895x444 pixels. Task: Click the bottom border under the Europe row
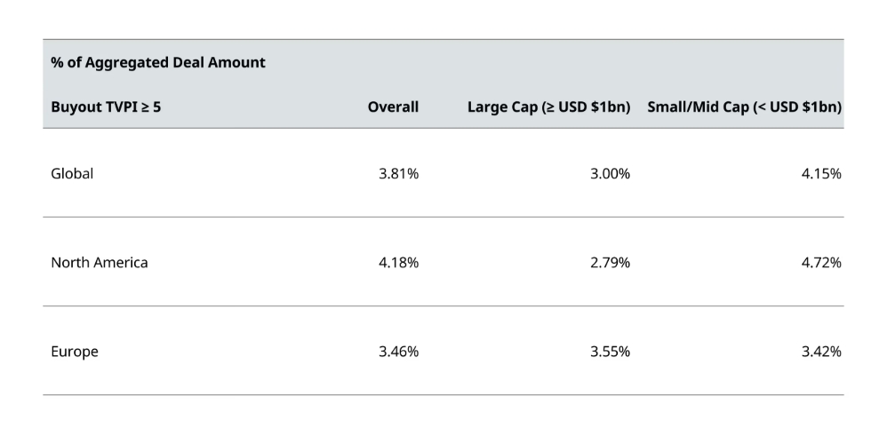pyautogui.click(x=443, y=394)
